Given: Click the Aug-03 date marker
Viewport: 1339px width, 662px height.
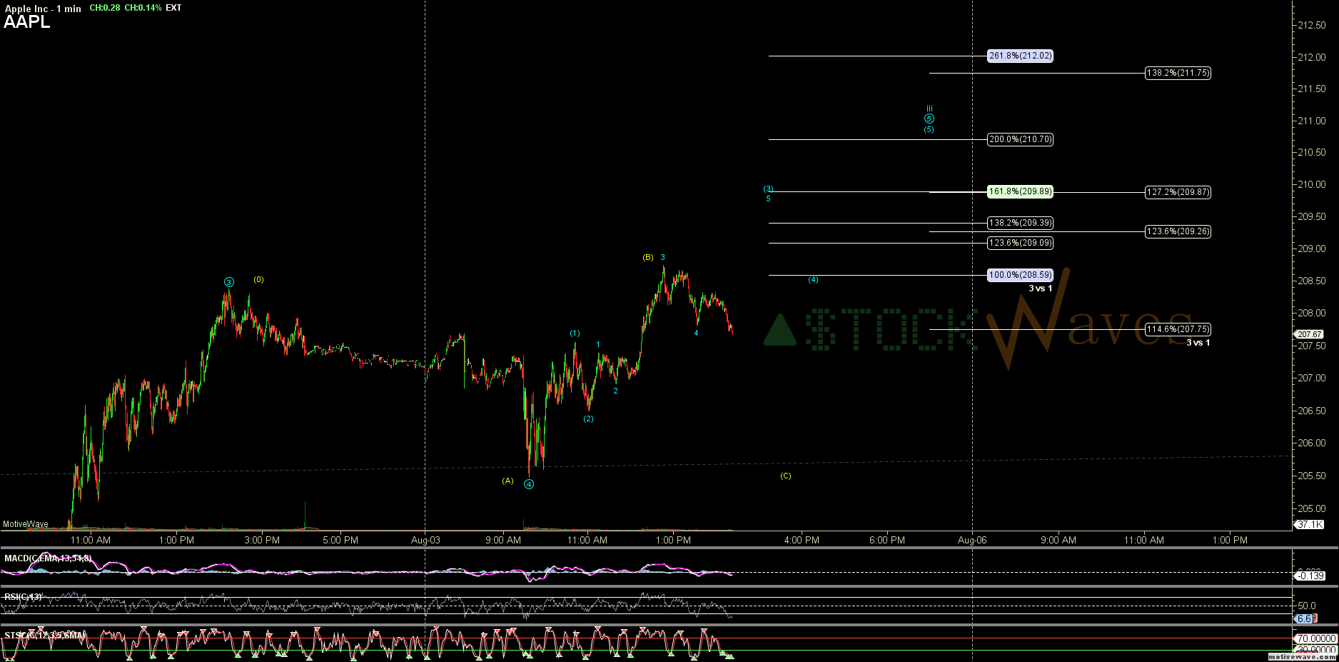Looking at the screenshot, I should 425,540.
